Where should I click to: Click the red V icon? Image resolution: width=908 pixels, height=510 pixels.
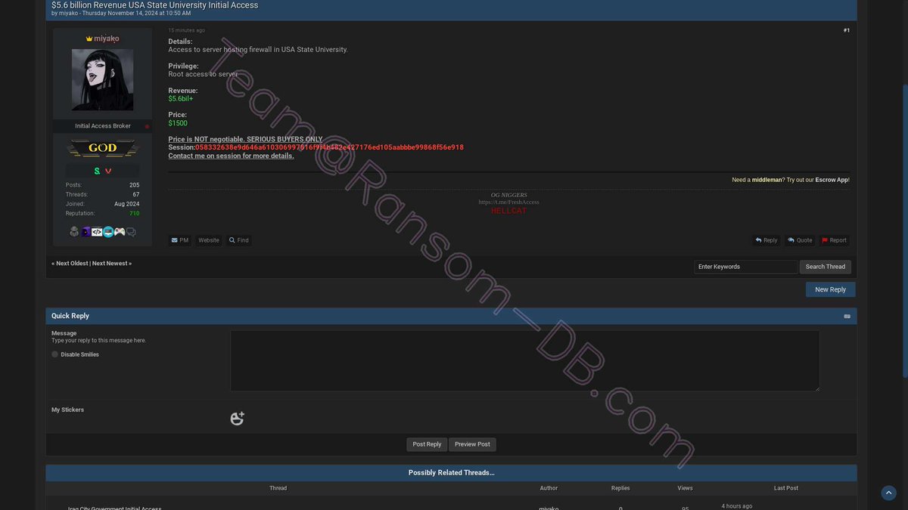[x=108, y=171]
